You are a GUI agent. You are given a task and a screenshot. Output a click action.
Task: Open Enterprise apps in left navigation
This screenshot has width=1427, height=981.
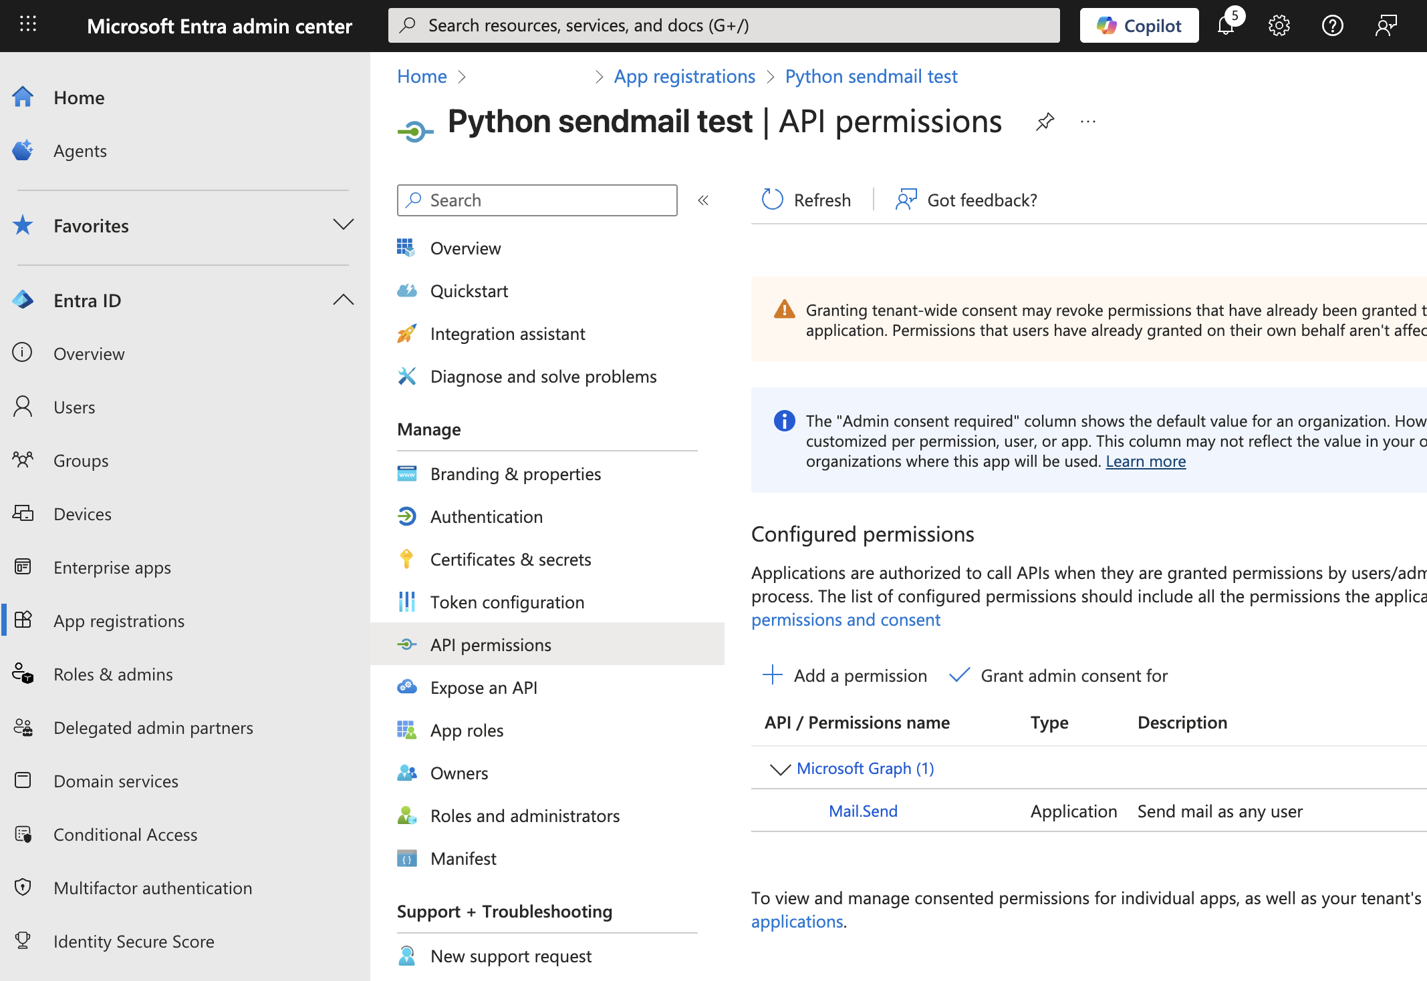point(112,568)
